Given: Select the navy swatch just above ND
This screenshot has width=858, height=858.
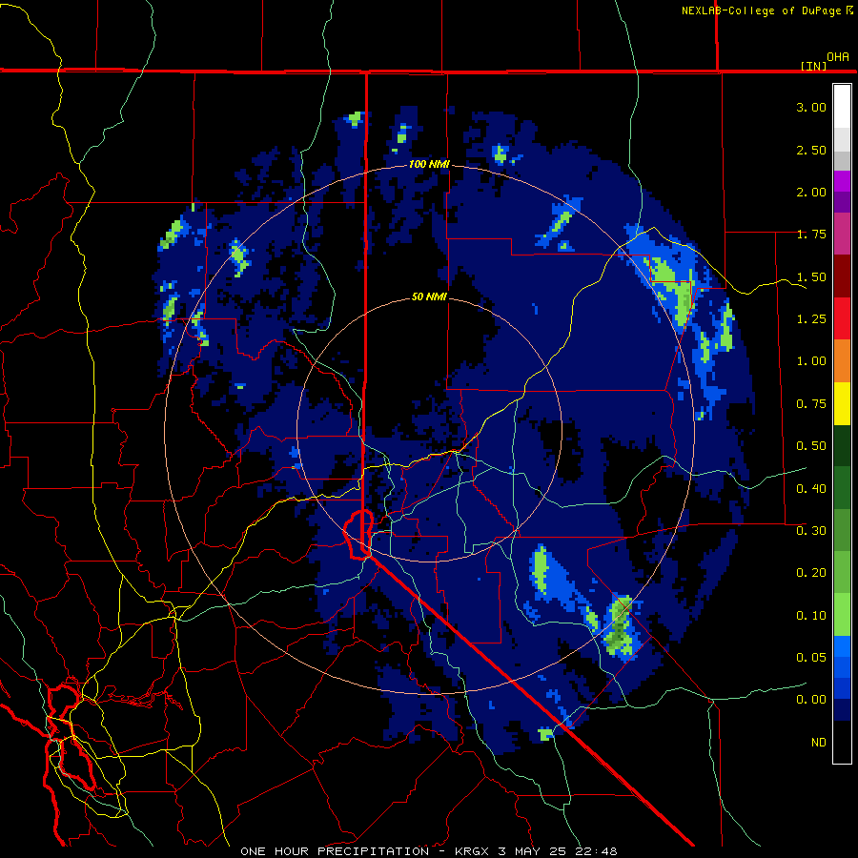Looking at the screenshot, I should click(842, 710).
